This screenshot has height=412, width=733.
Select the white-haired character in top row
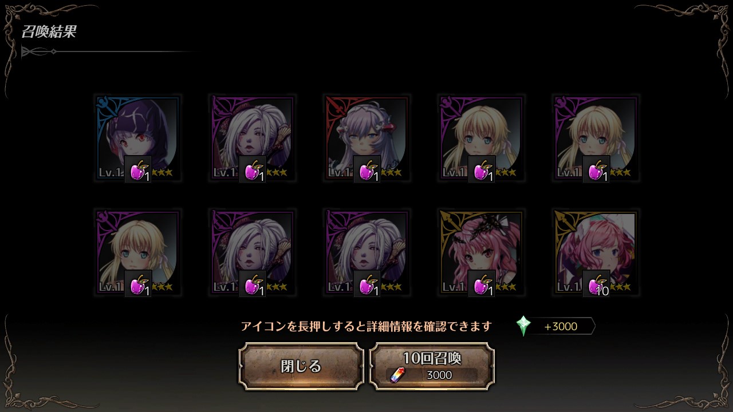(x=252, y=138)
